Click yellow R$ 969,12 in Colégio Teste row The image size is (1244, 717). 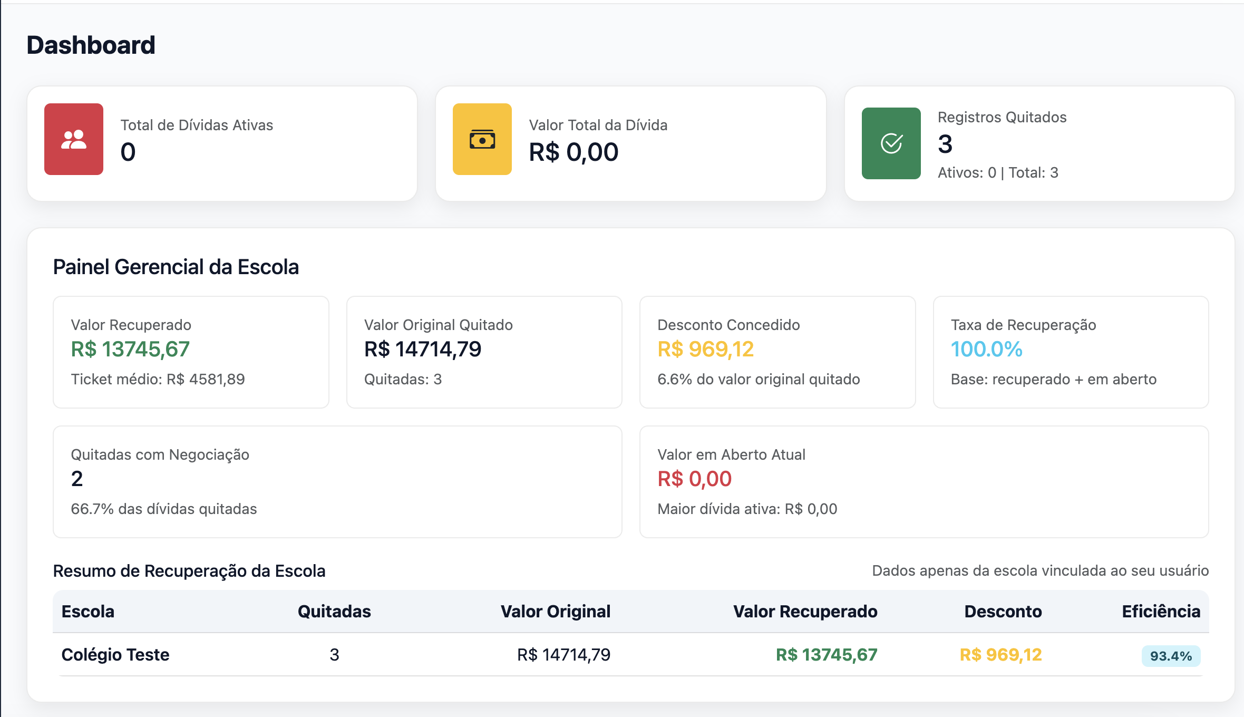click(x=1000, y=655)
